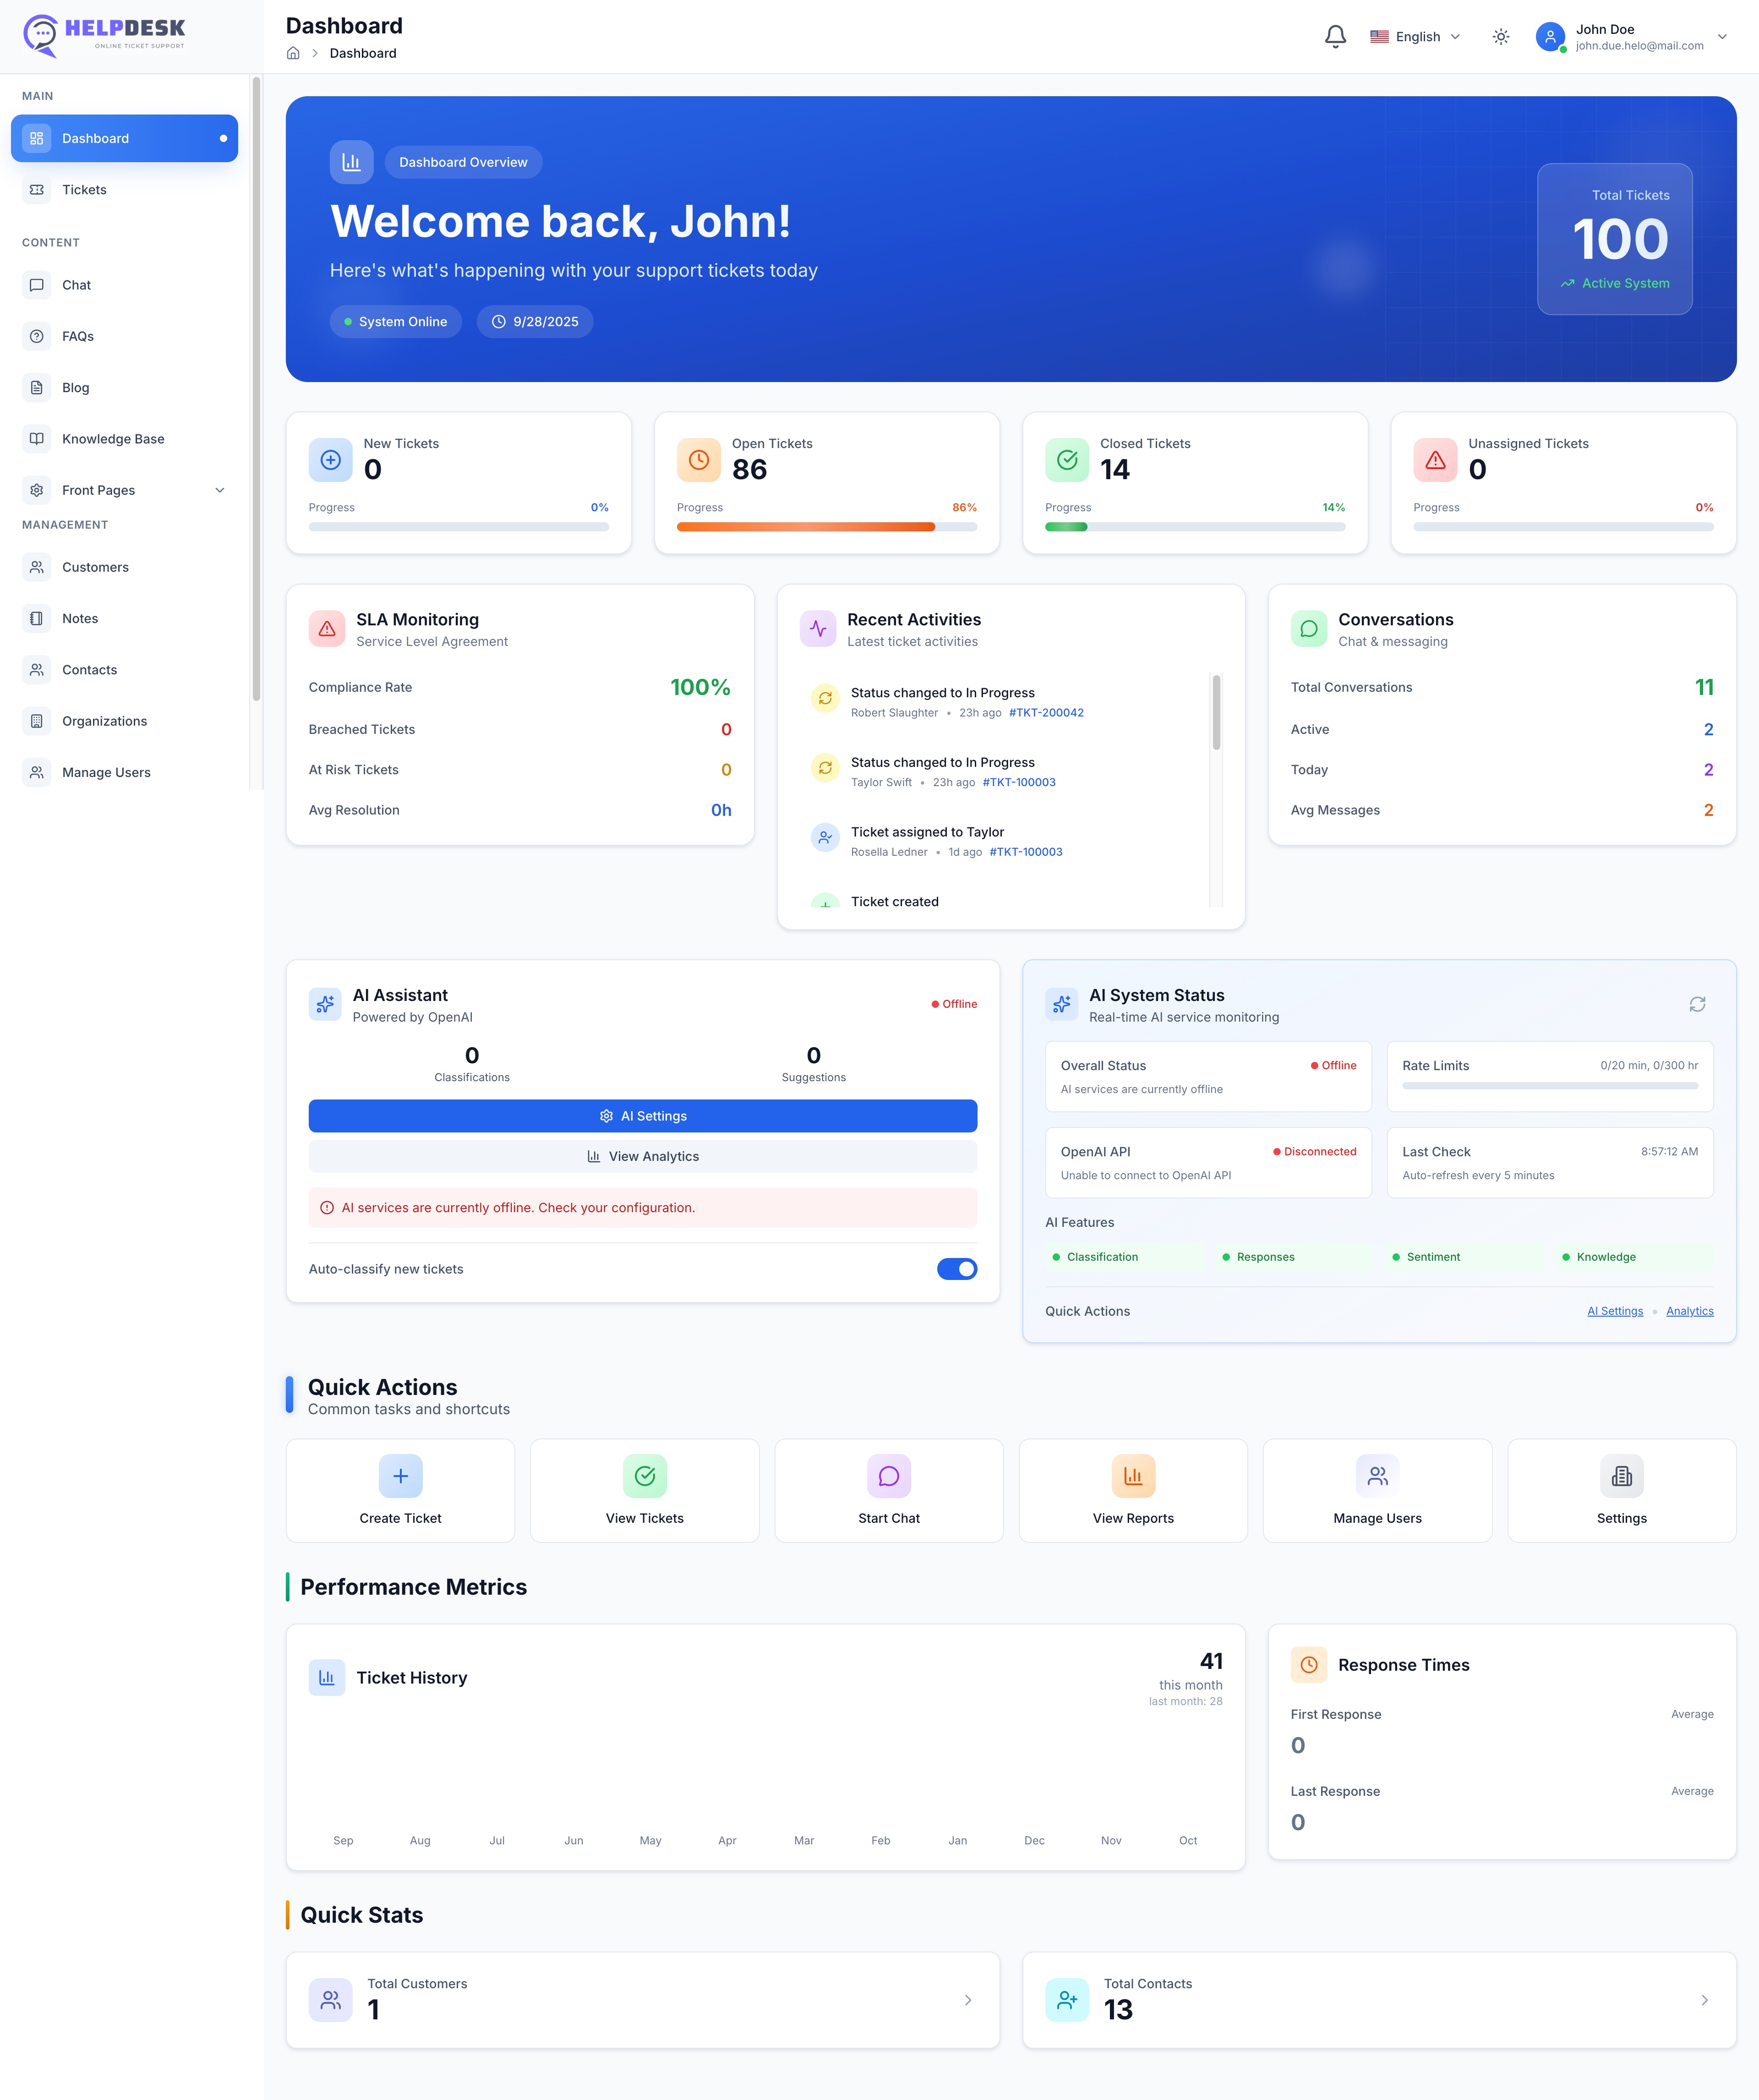Open the Settings quick action icon
This screenshot has width=1759, height=2100.
(1621, 1475)
